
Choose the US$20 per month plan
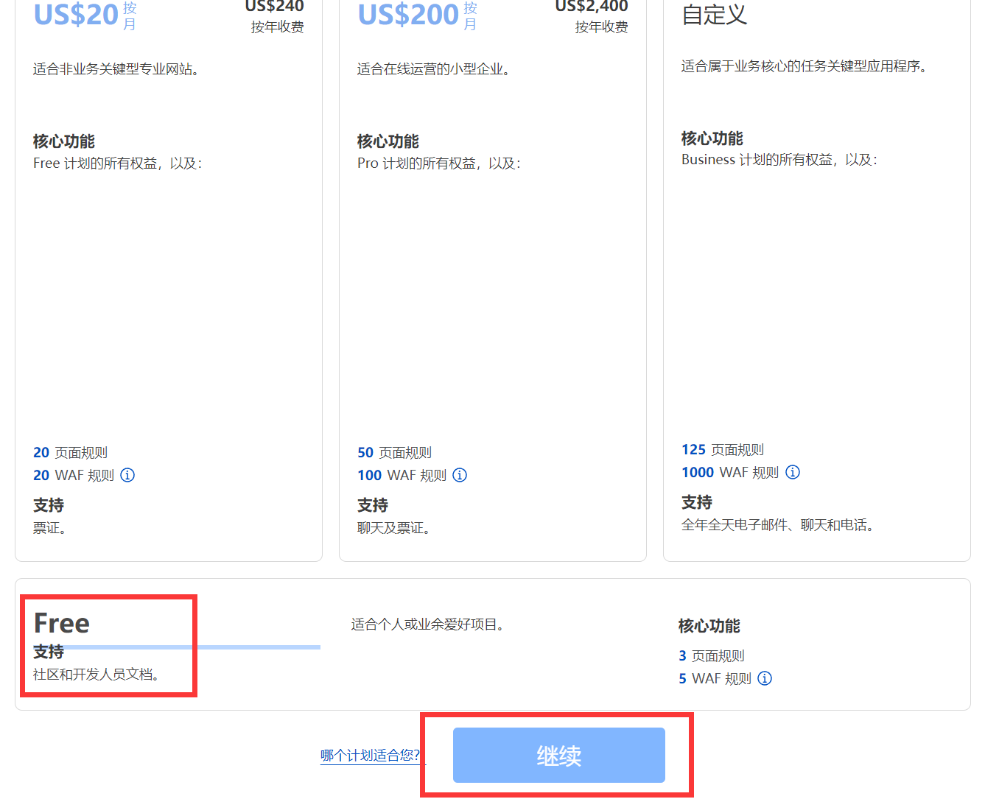pos(76,15)
